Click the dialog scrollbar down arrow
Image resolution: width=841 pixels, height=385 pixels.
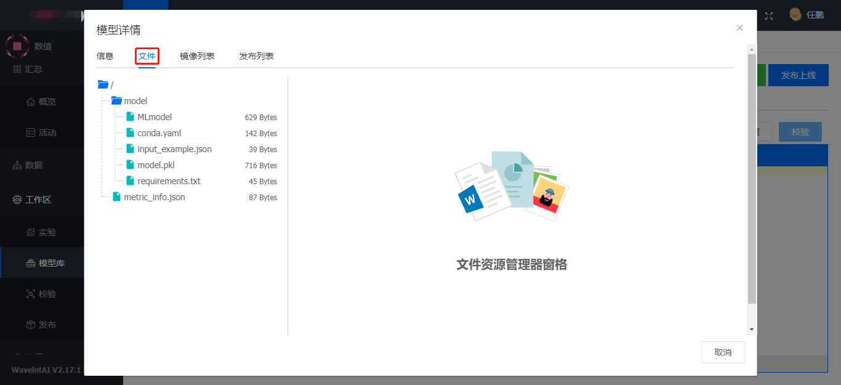751,330
